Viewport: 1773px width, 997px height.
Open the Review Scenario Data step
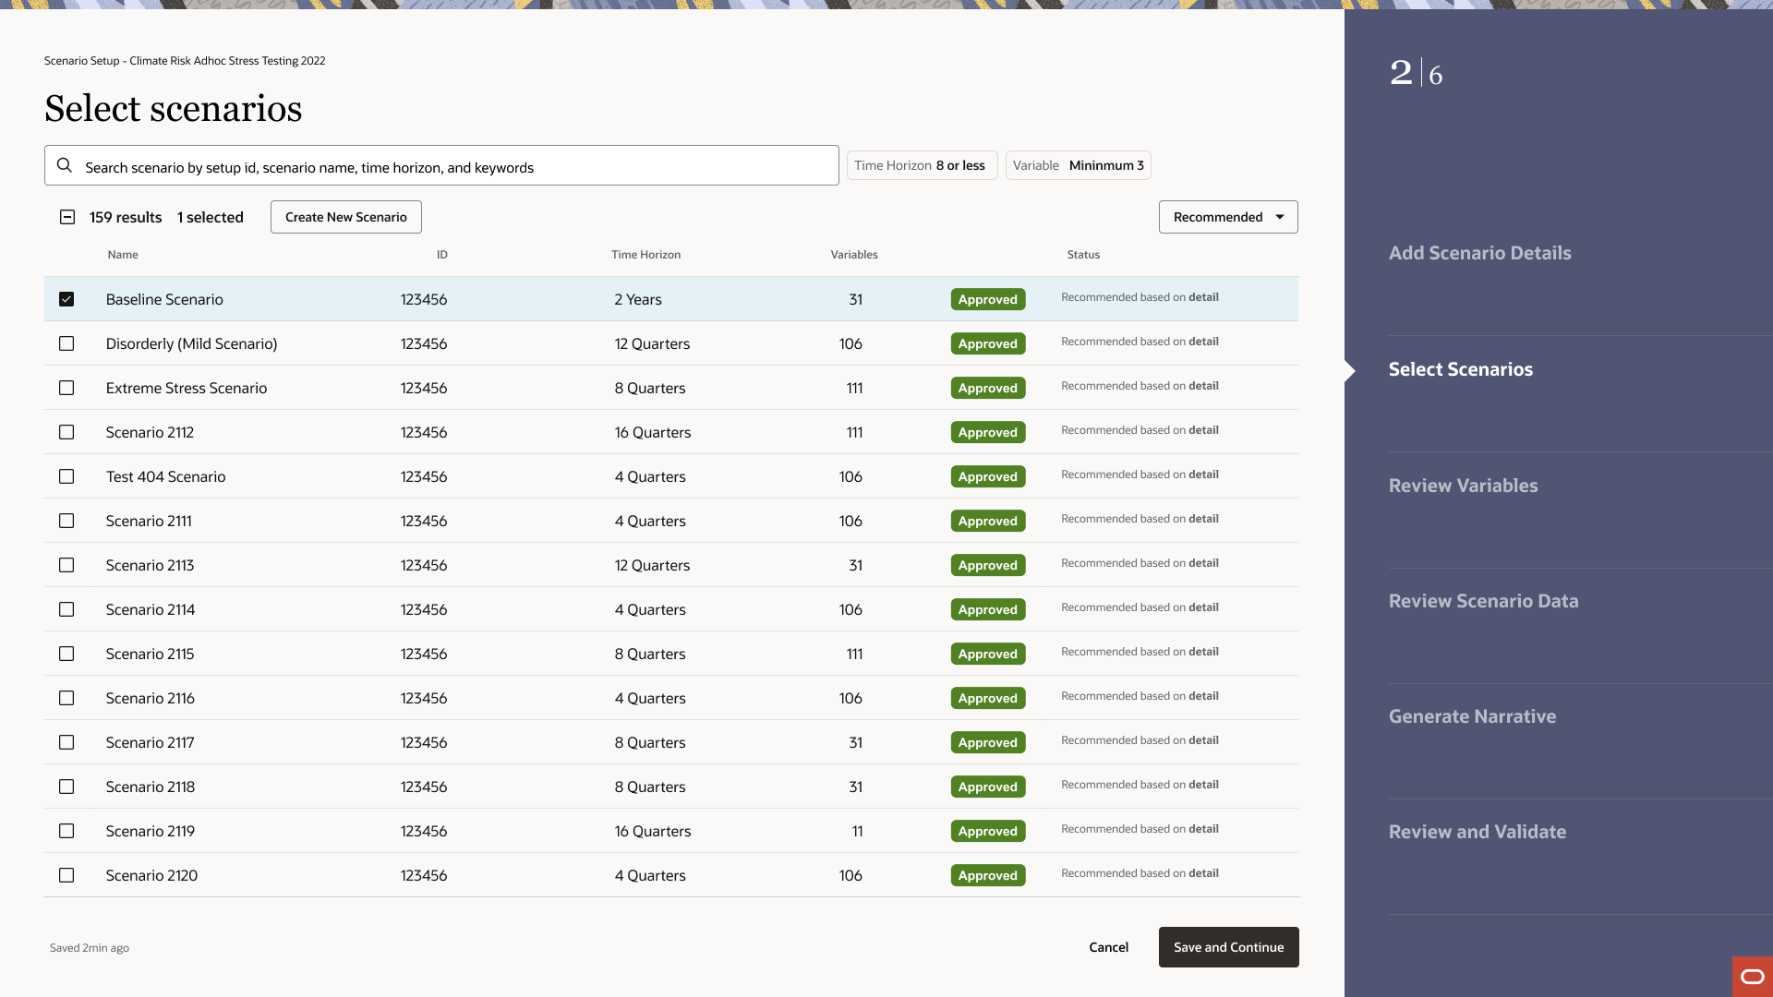1483,601
